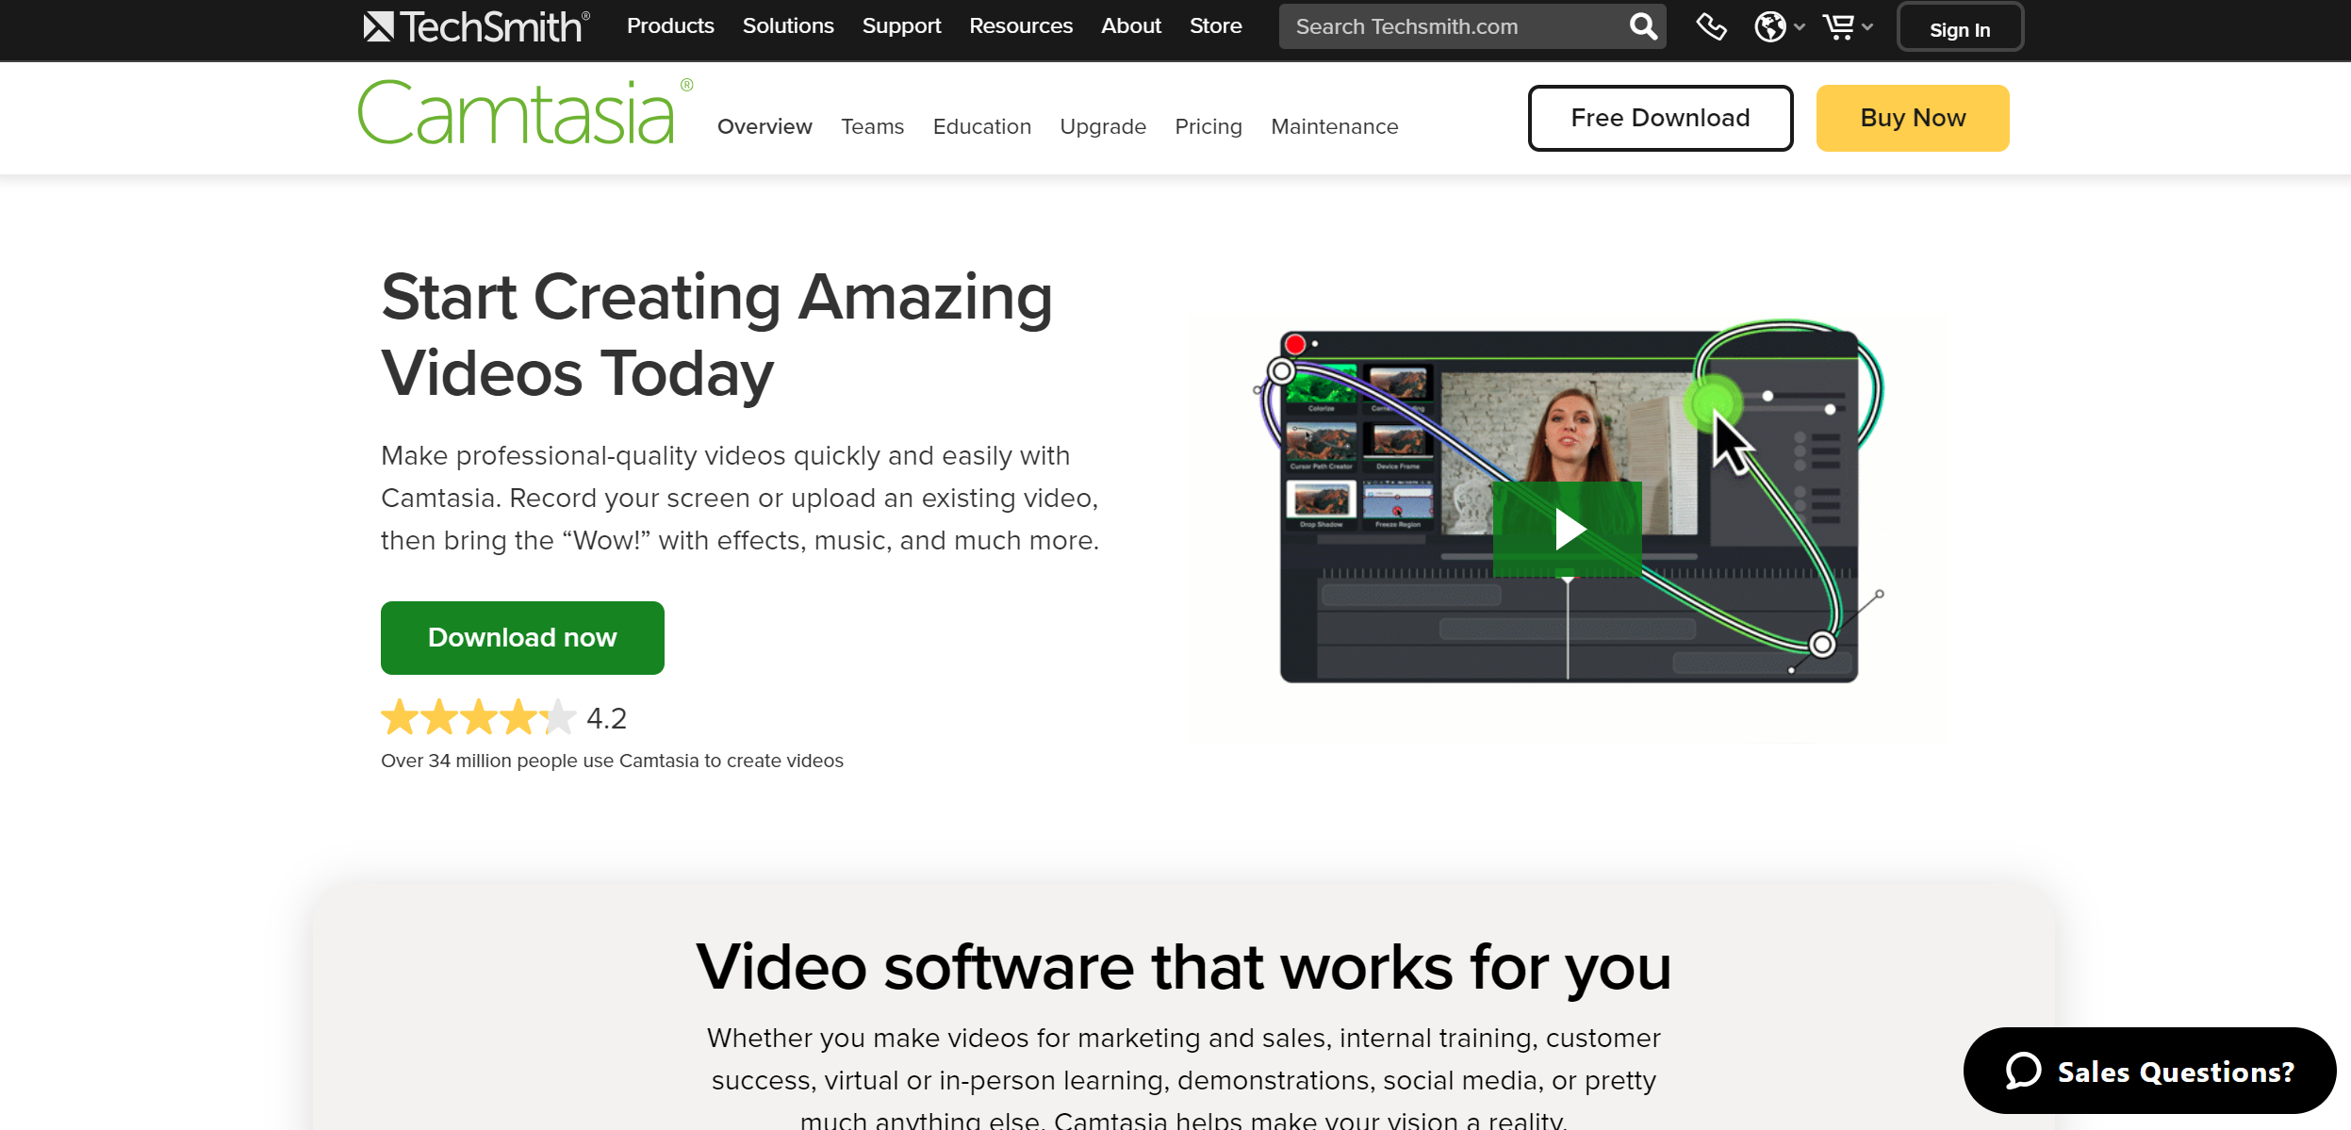Open the Teams navigation link

(x=873, y=126)
